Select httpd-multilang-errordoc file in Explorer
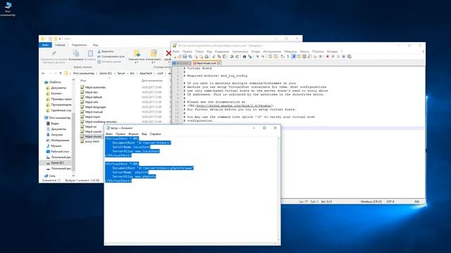The image size is (451, 253). pos(99,122)
